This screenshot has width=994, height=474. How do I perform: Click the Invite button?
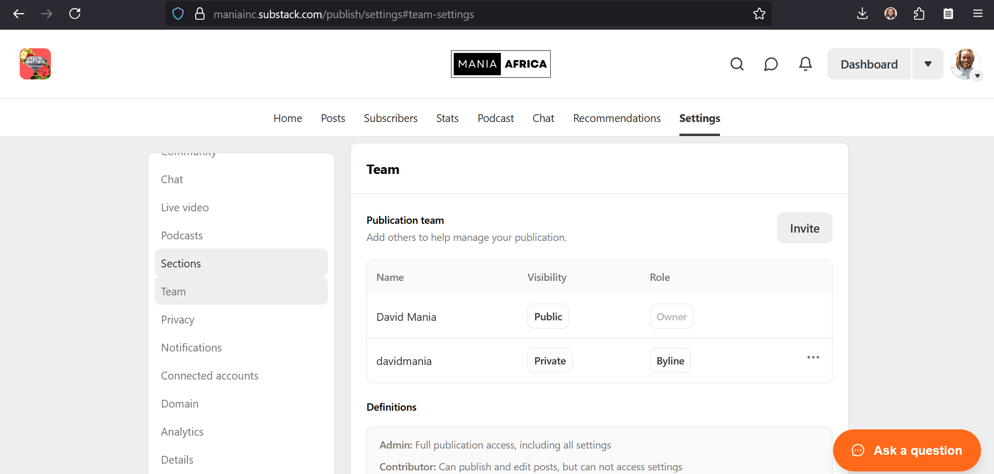click(805, 228)
